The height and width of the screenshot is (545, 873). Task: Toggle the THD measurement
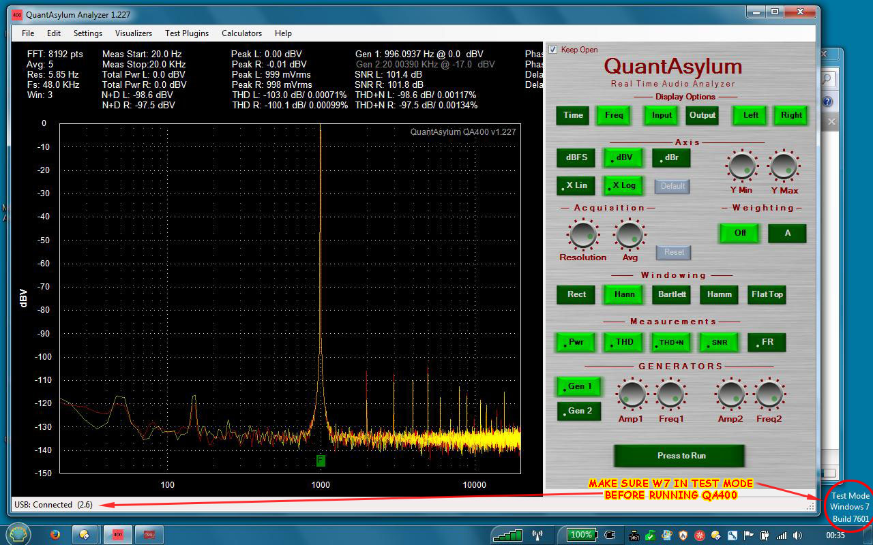pyautogui.click(x=623, y=342)
